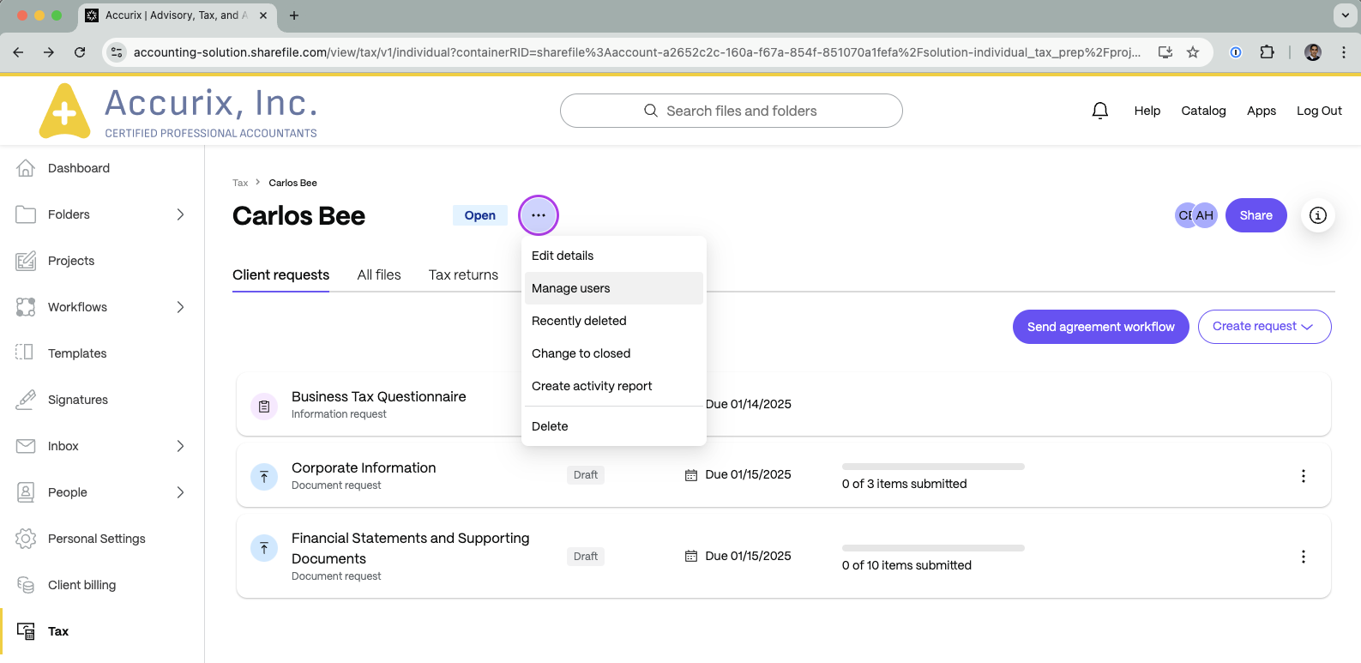
Task: Click the Tax breadcrumb link
Action: tap(240, 183)
